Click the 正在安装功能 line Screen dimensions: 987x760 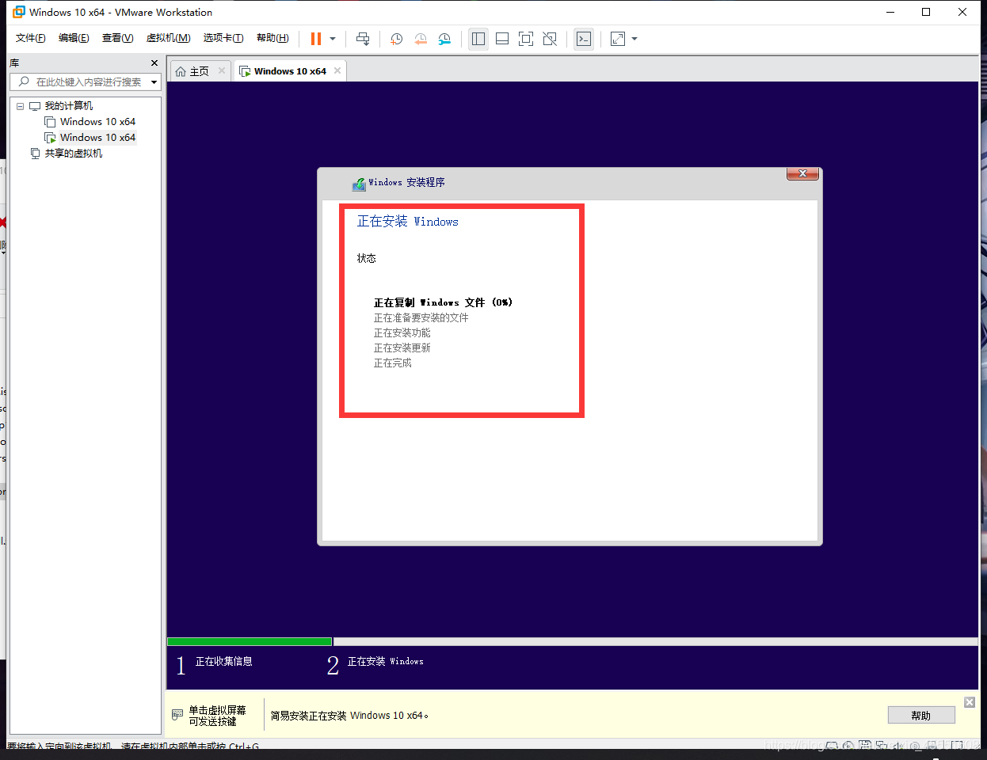402,332
